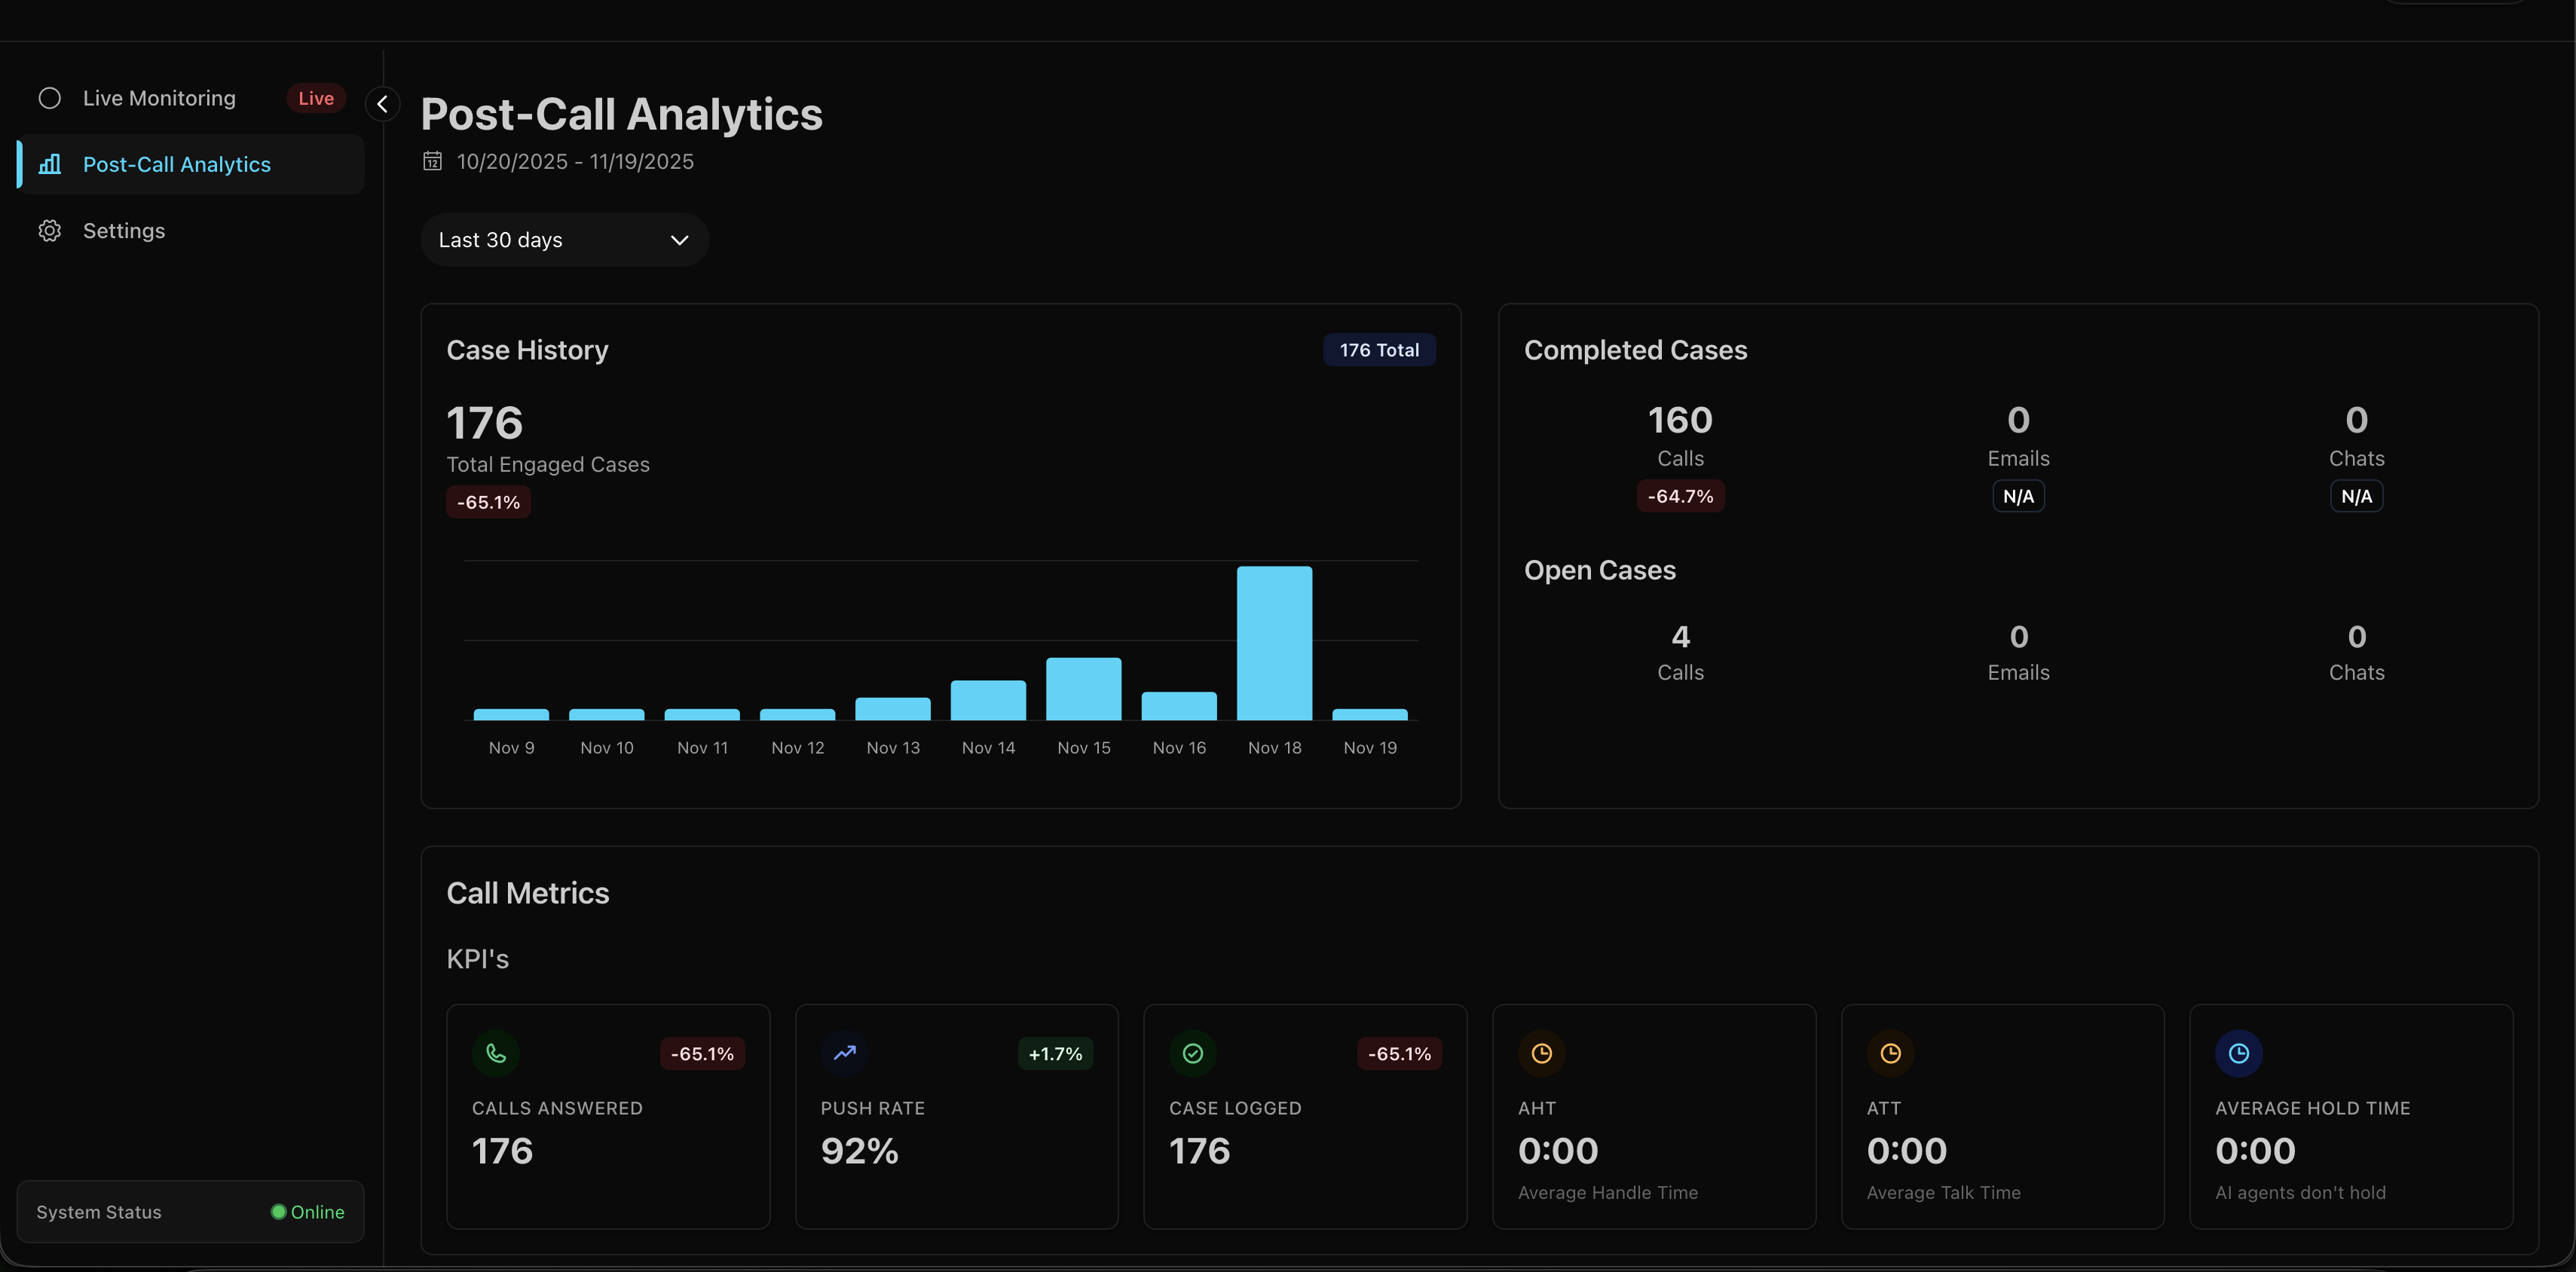Select the Post-Call Analytics bar chart icon
Screen dimensions: 2576x1272
(x=50, y=164)
